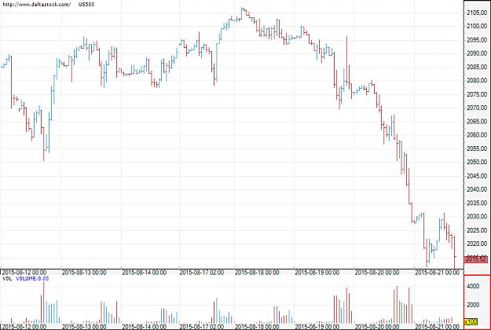
Task: Click the 2000 label on the volume scale
Action: click(x=473, y=305)
